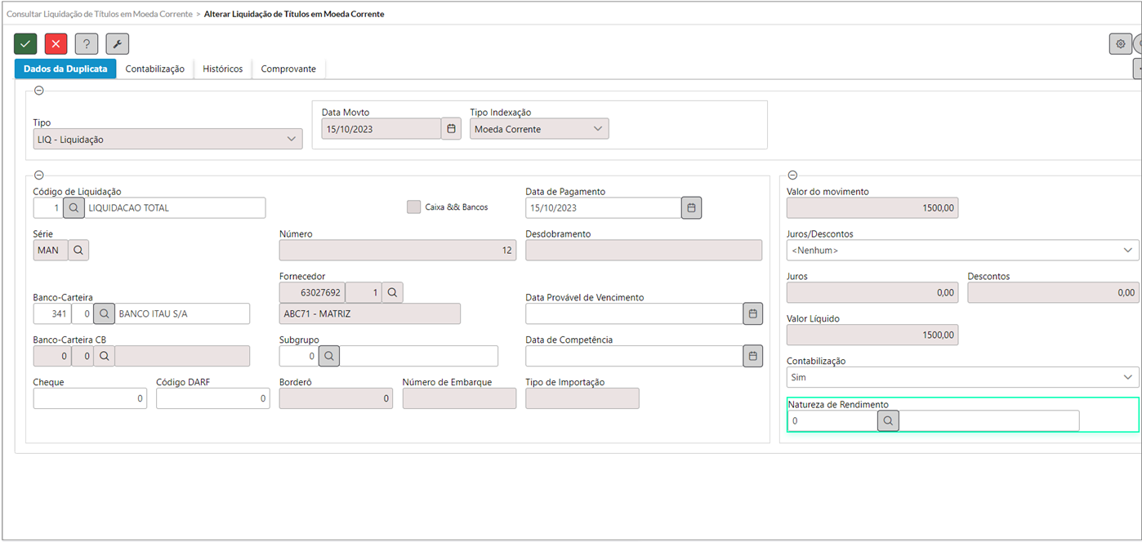This screenshot has width=1142, height=542.
Task: Switch to the Contabilização tab
Action: point(154,69)
